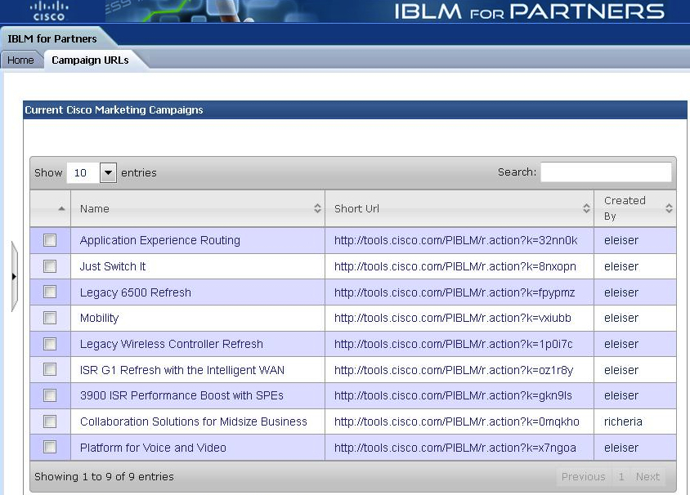Select the Platform for Voice and Video checkbox
Image resolution: width=690 pixels, height=495 pixels.
pos(49,448)
